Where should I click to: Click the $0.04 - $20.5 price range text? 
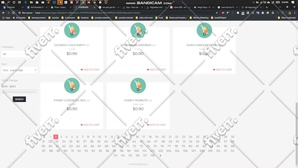pyautogui.click(x=9, y=86)
